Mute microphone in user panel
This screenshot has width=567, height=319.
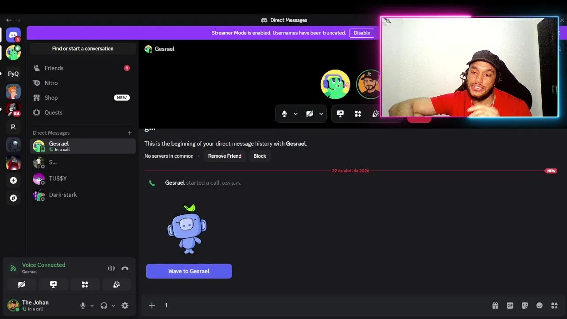(83, 306)
